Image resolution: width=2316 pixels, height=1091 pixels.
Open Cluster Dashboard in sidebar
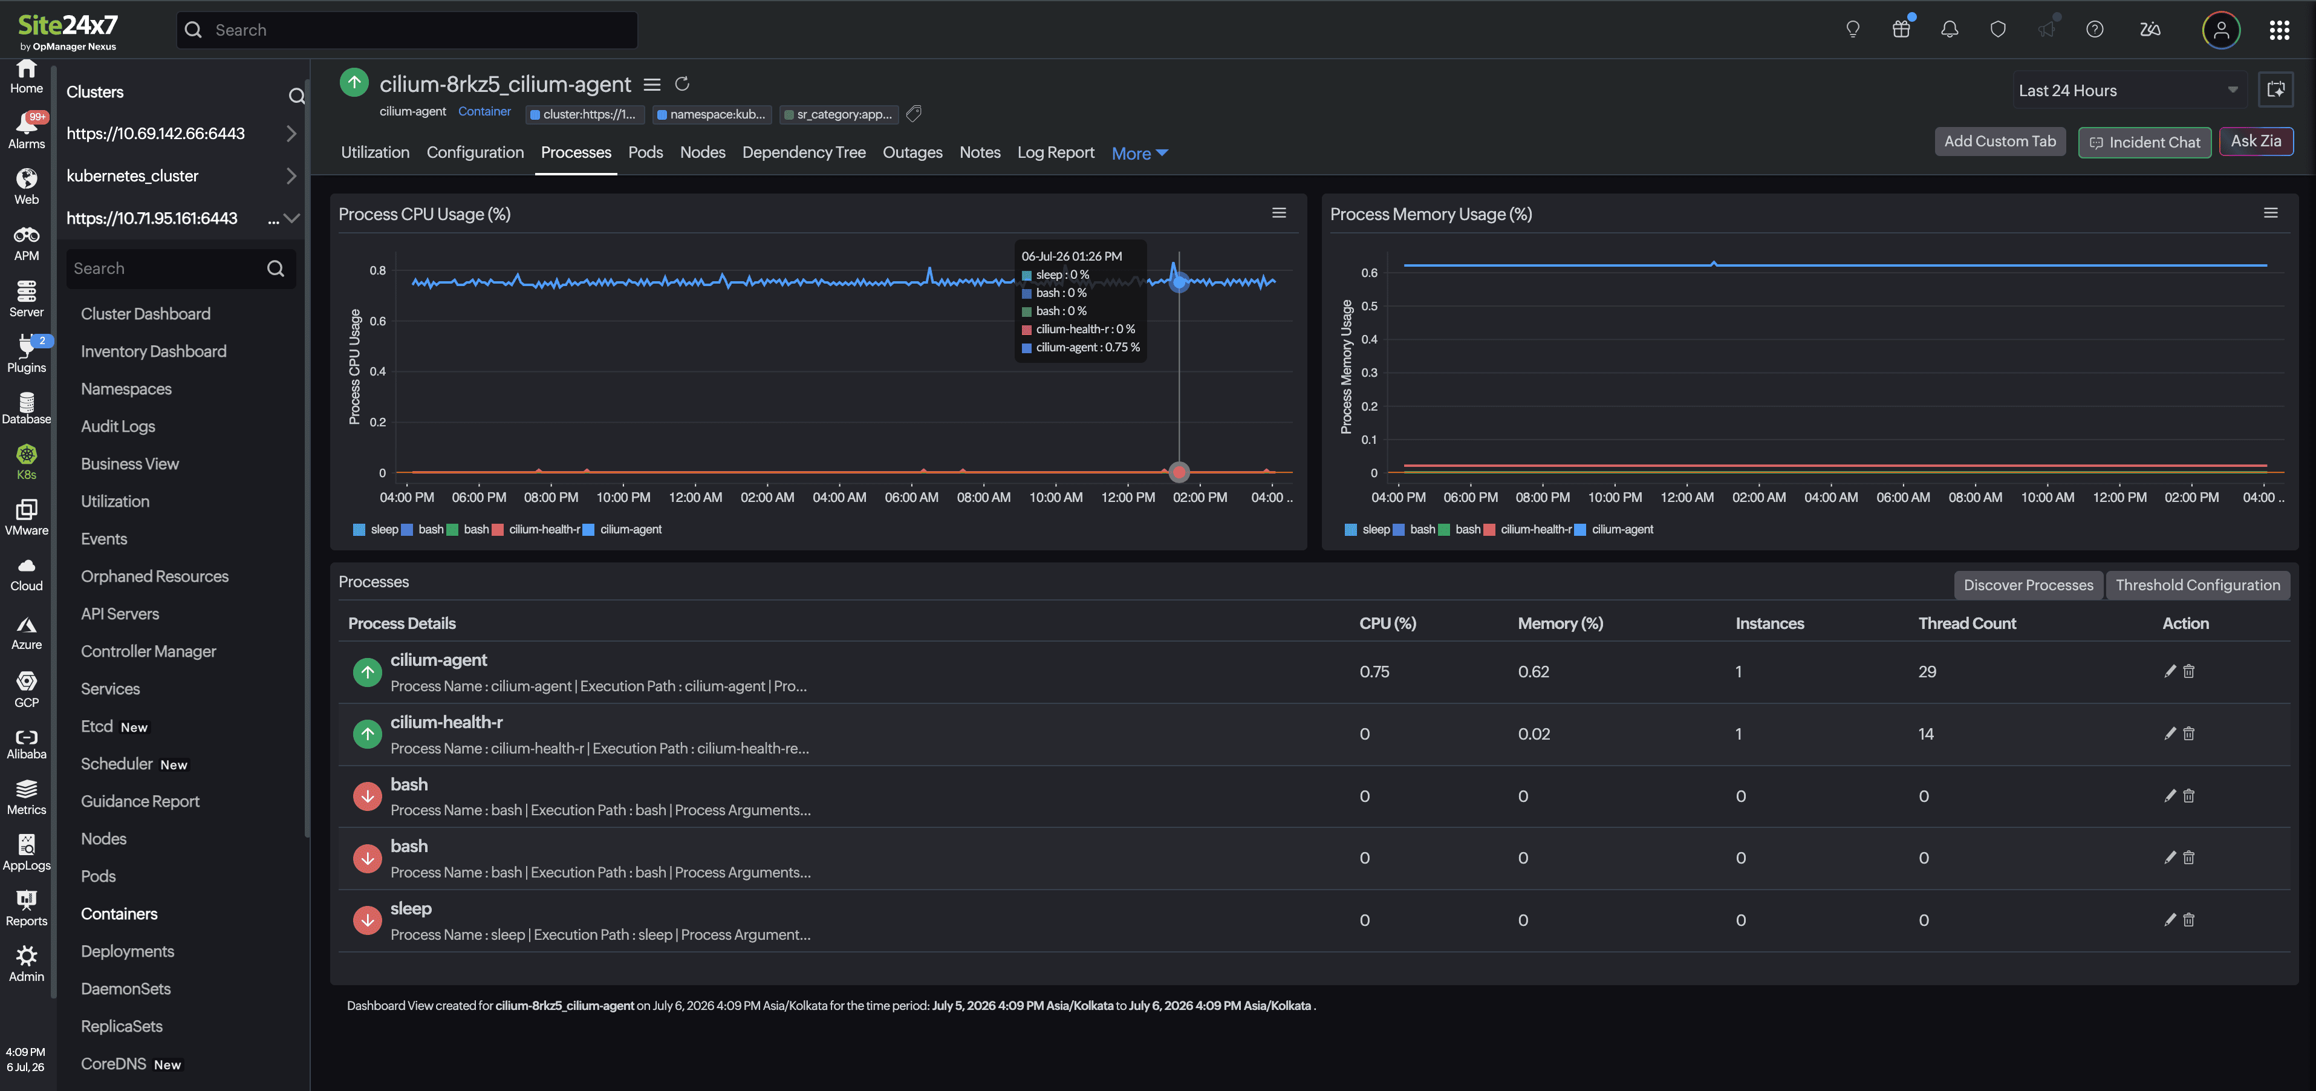point(146,314)
